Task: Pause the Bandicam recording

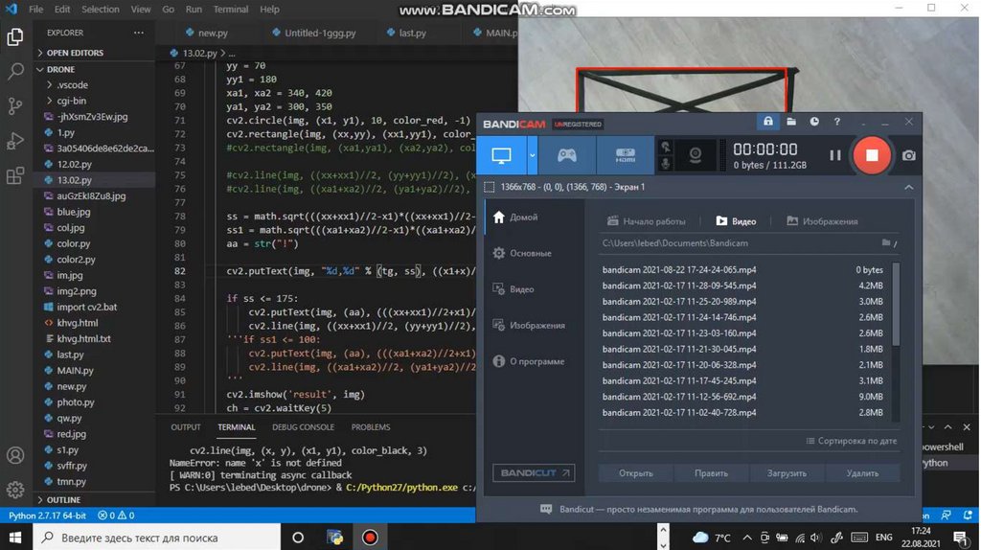Action: 835,155
